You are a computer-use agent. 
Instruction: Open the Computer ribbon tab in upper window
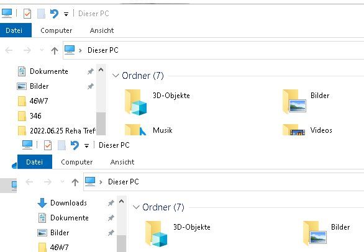(x=57, y=30)
